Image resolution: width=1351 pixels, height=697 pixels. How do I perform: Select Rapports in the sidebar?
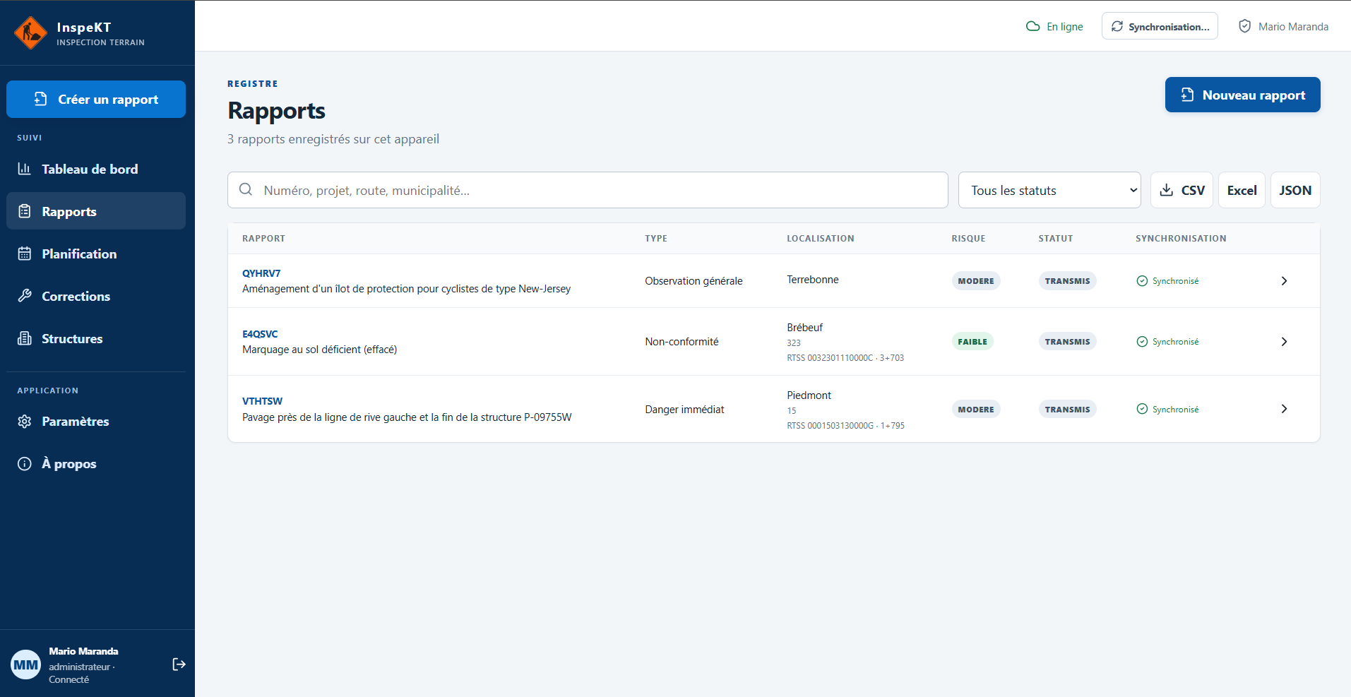coord(96,211)
